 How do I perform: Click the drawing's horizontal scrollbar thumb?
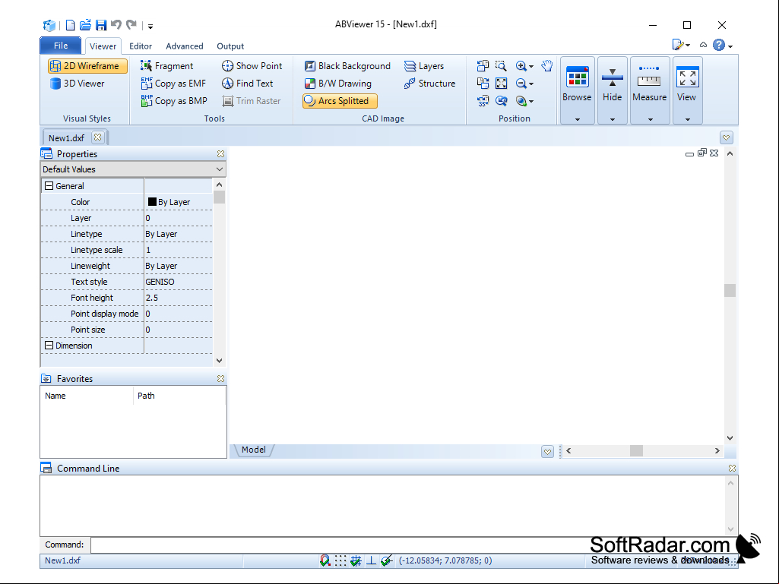click(x=636, y=450)
